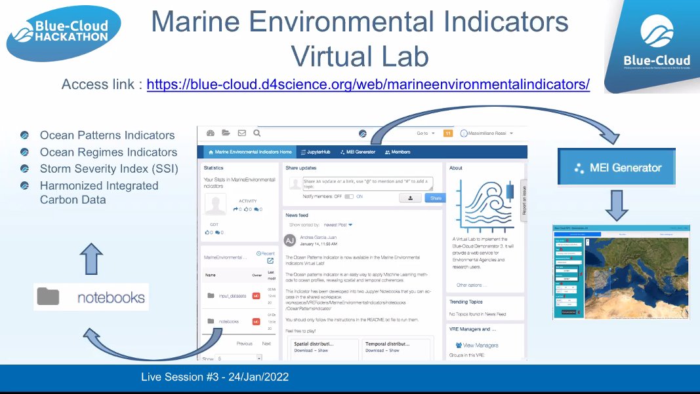Click the profile photo placeholder in Statistics
The image size is (700, 394).
tap(215, 204)
